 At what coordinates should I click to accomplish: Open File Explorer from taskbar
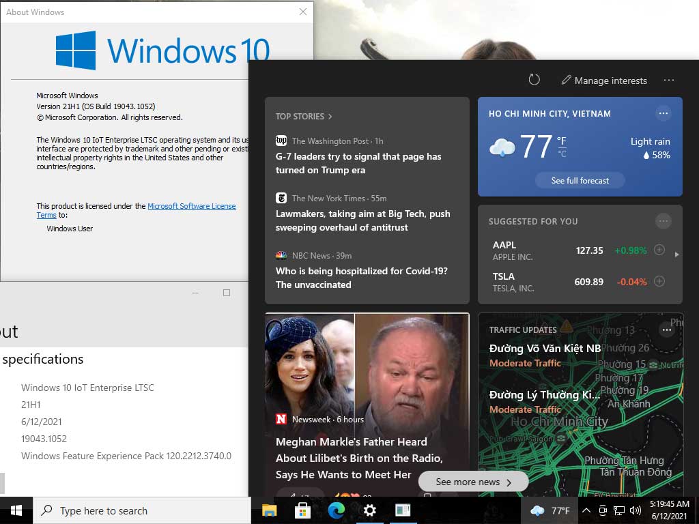269,510
